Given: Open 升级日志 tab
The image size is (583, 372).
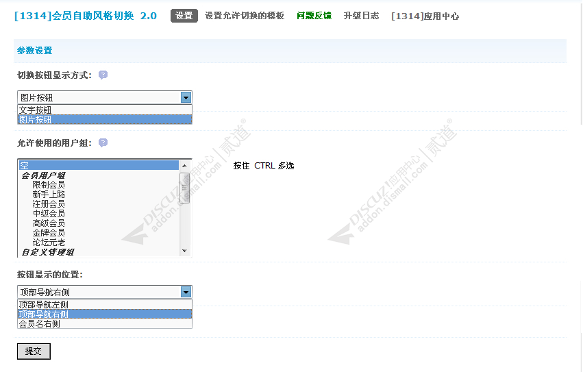Looking at the screenshot, I should click(361, 16).
